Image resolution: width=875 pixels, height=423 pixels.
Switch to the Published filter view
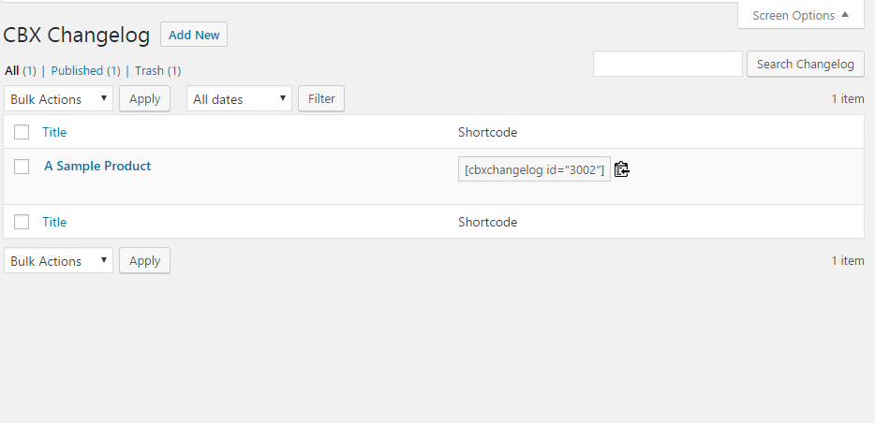(77, 70)
